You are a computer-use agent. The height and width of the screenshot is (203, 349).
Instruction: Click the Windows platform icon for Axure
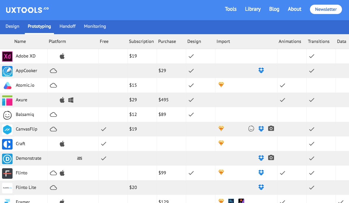pyautogui.click(x=71, y=100)
